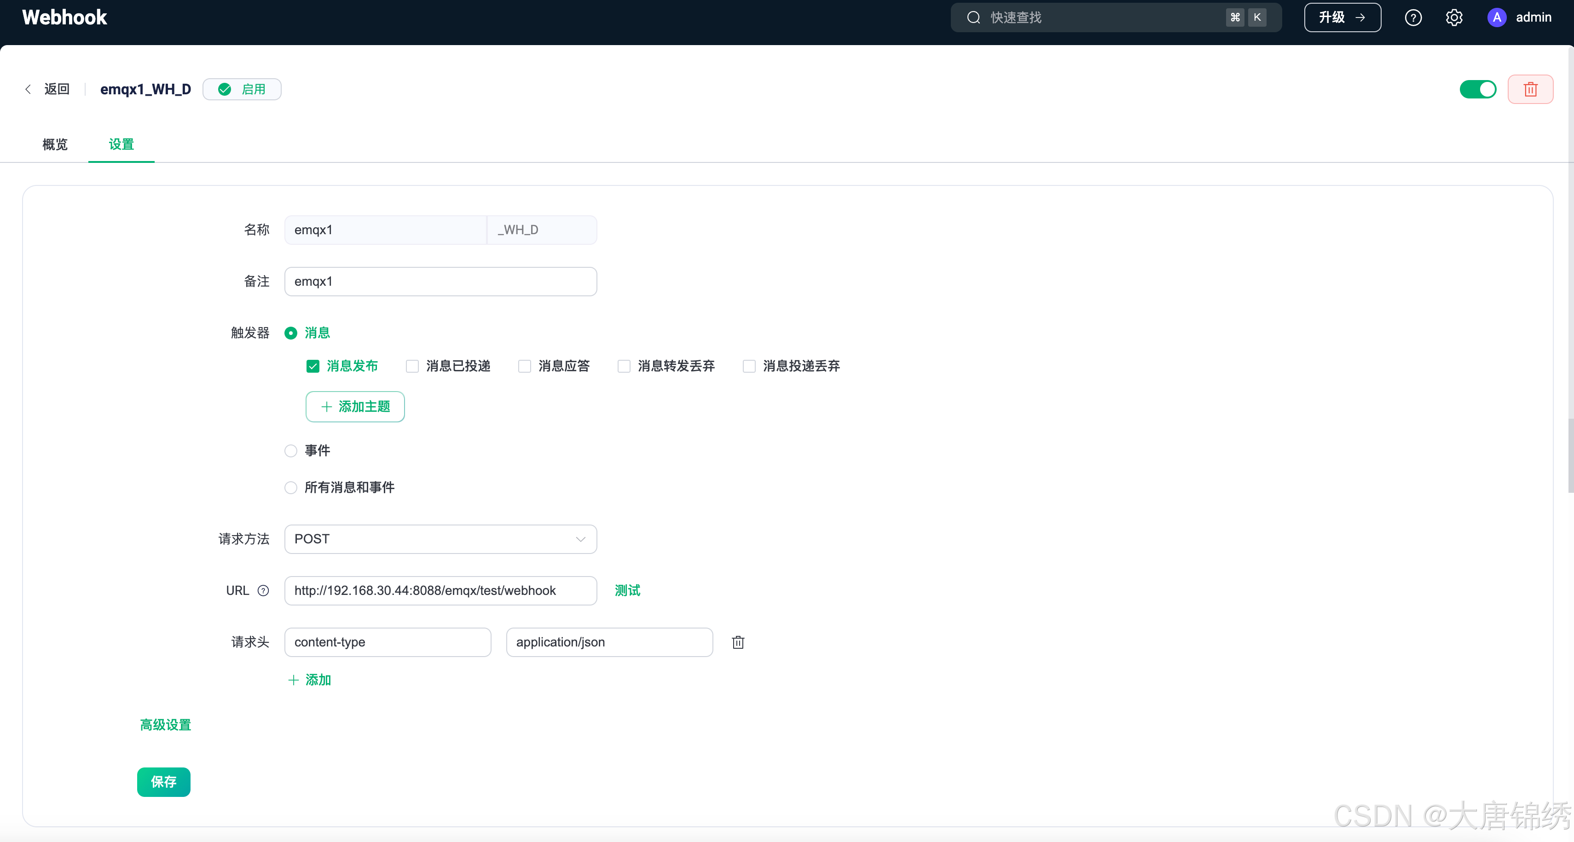Image resolution: width=1574 pixels, height=842 pixels.
Task: Click the Webhook page title
Action: (x=65, y=18)
